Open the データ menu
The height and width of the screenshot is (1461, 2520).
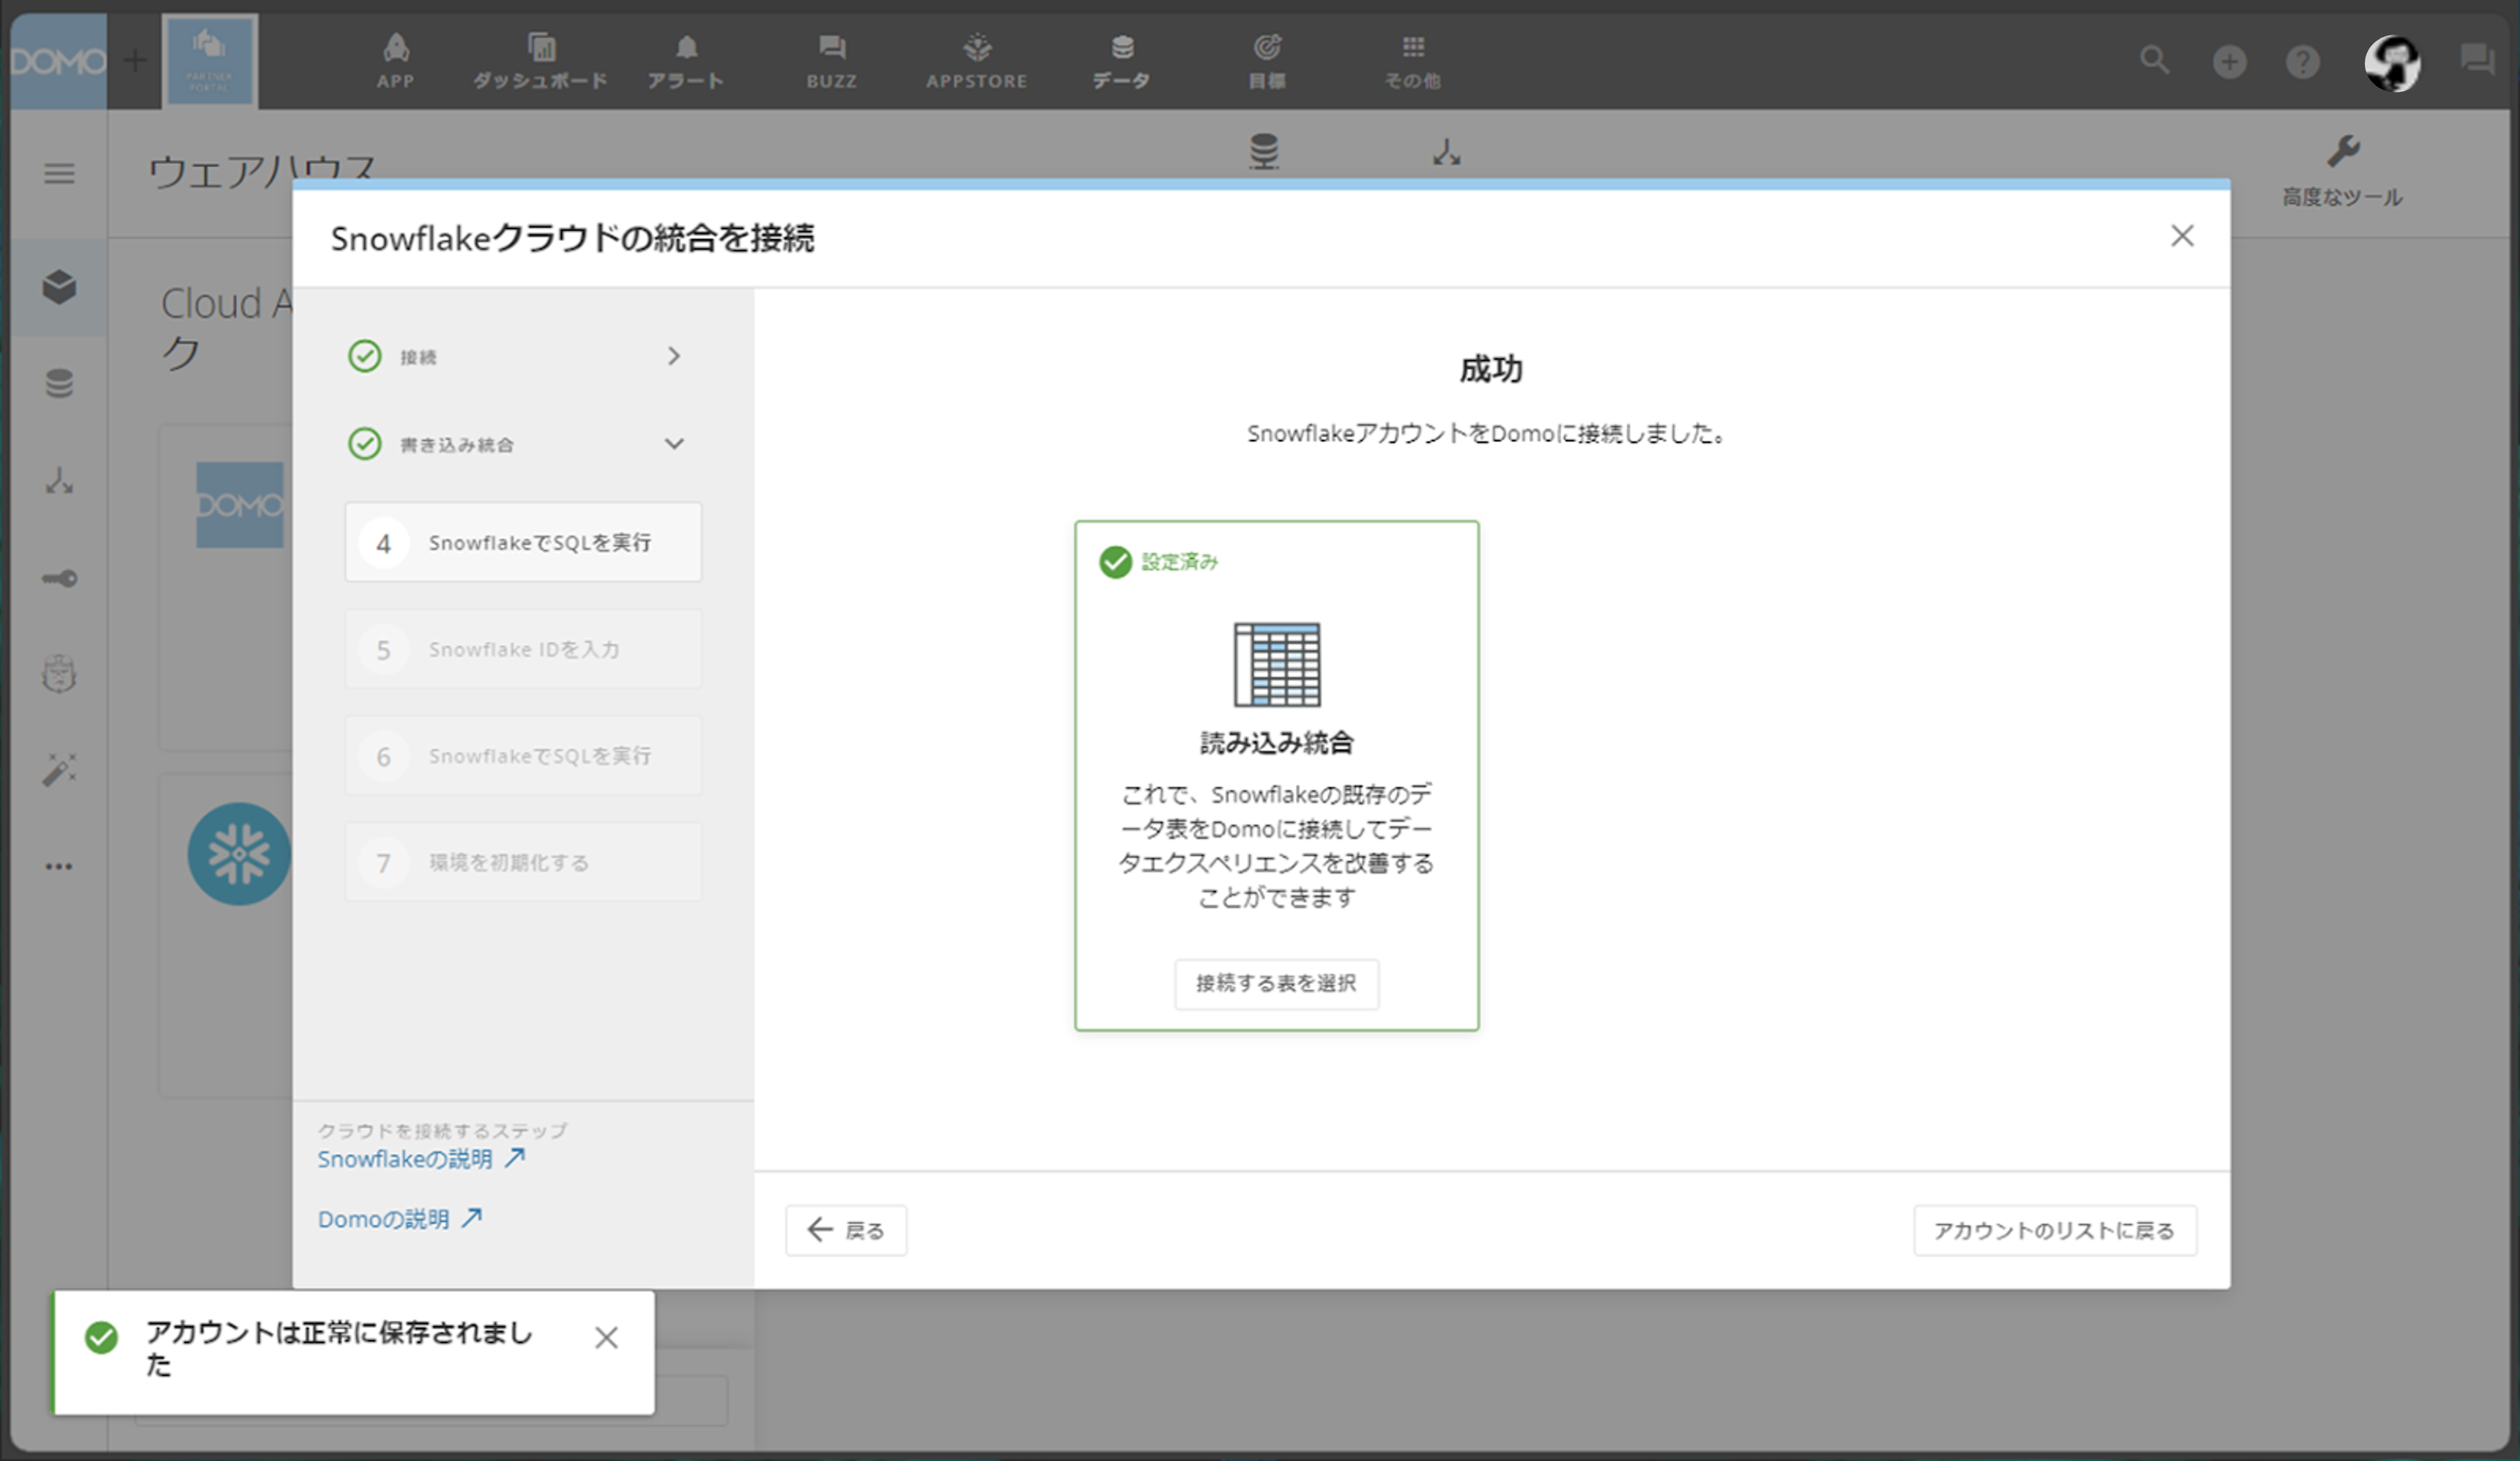pos(1122,62)
